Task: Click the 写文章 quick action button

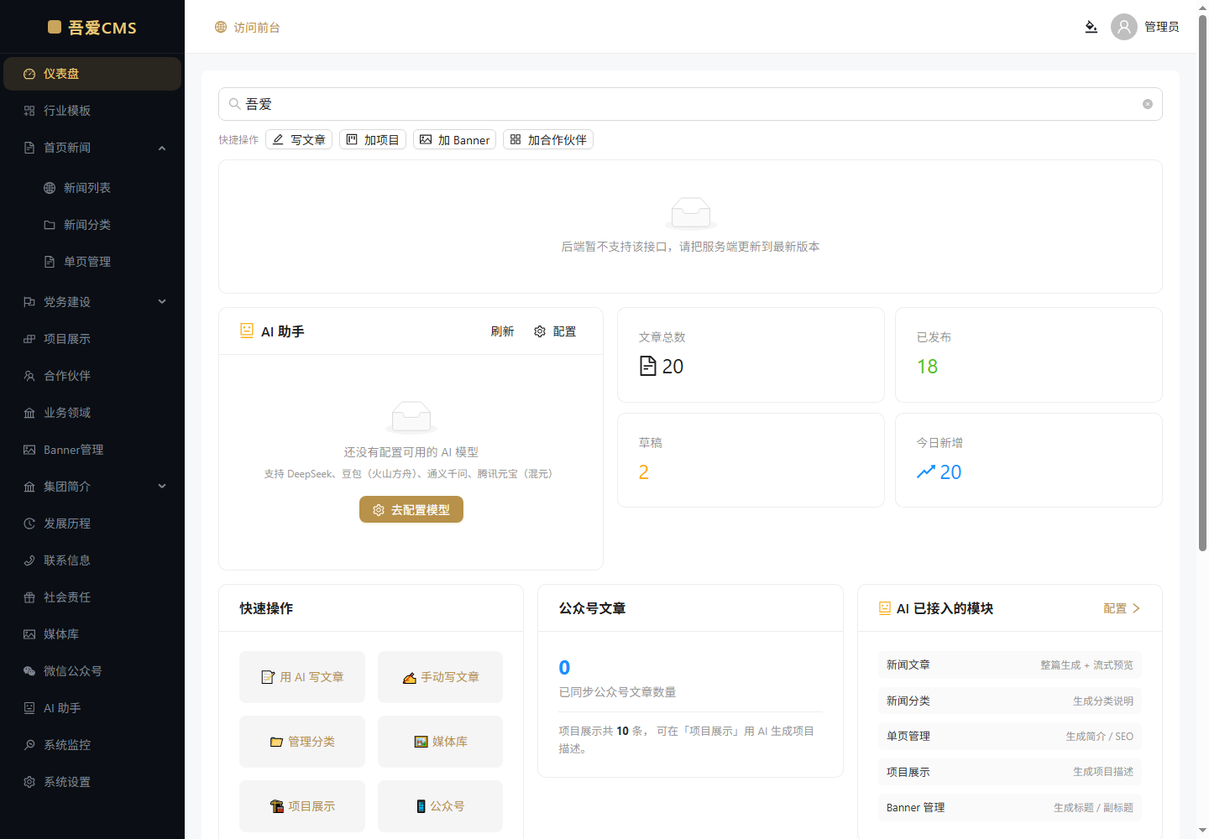Action: (x=299, y=139)
